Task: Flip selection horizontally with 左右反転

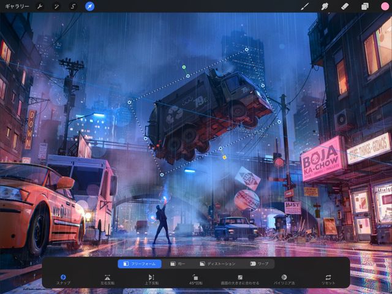Action: click(108, 279)
